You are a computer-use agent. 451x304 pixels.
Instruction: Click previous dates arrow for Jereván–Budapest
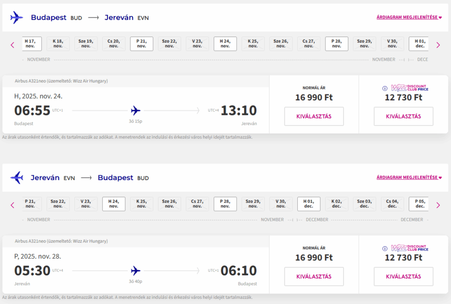coord(12,205)
